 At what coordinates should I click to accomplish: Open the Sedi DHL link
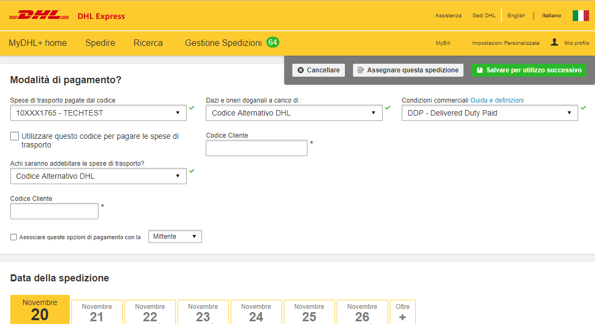click(484, 16)
